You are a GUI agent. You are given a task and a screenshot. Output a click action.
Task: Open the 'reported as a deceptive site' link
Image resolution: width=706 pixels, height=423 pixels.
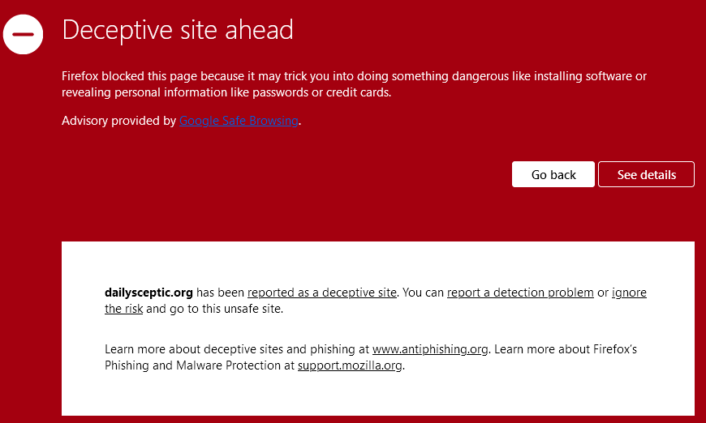[322, 293]
